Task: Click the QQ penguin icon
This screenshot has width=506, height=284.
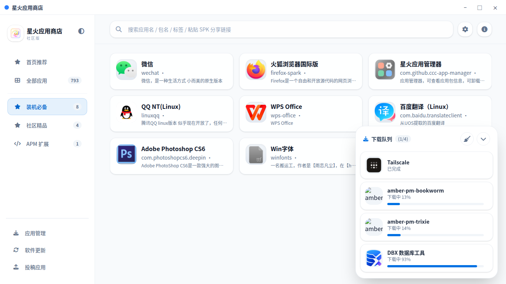Action: tap(126, 112)
